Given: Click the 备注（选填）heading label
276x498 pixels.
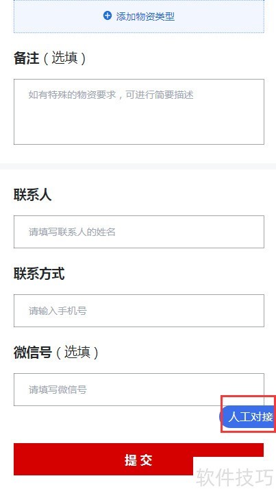Looking at the screenshot, I should [x=50, y=58].
